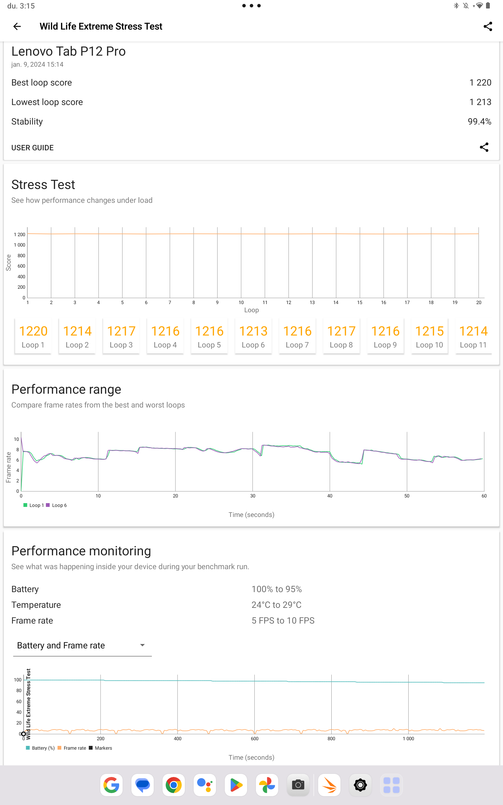Image resolution: width=503 pixels, height=805 pixels.
Task: Click the Best loop score value 1 220
Action: point(480,82)
